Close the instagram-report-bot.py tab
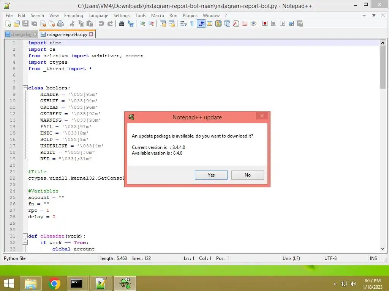Screen dimensions: 389x291 (x=91, y=34)
